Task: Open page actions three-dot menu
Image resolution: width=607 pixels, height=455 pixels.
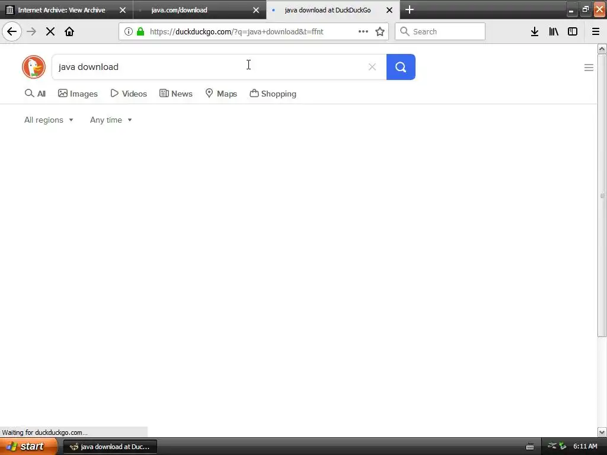Action: tap(363, 31)
